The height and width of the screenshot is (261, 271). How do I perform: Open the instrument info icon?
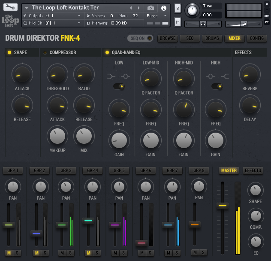click(163, 8)
